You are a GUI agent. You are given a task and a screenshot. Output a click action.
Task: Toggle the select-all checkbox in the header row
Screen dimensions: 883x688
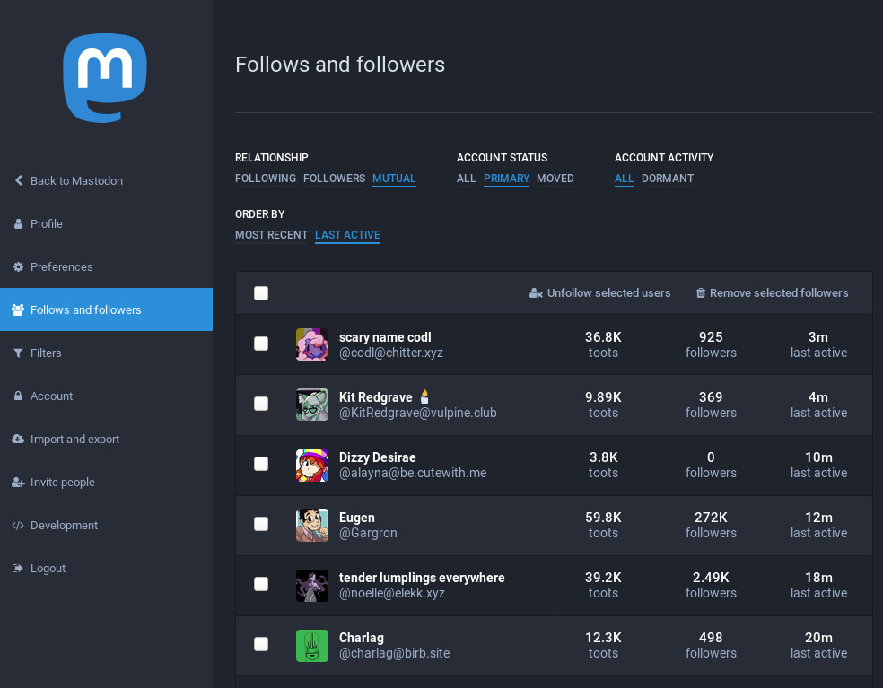tap(261, 292)
